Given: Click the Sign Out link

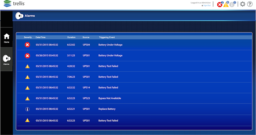Looking at the screenshot, I should point(207,5).
